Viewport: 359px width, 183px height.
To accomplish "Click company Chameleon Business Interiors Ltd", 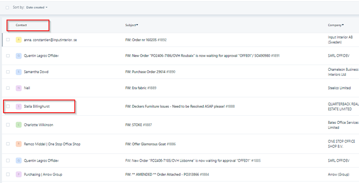I will (x=343, y=72).
